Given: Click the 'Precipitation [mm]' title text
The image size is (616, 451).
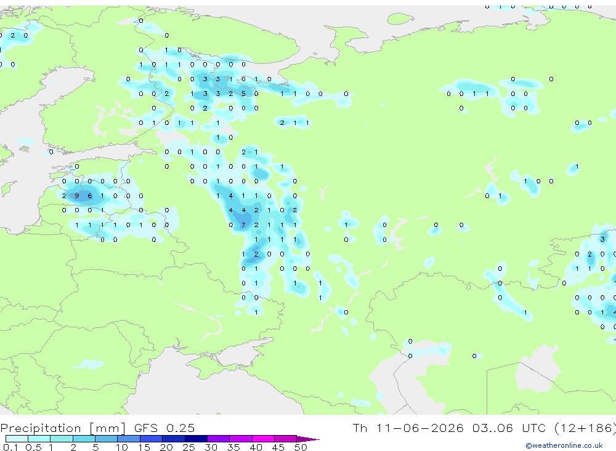Looking at the screenshot, I should click(63, 428).
